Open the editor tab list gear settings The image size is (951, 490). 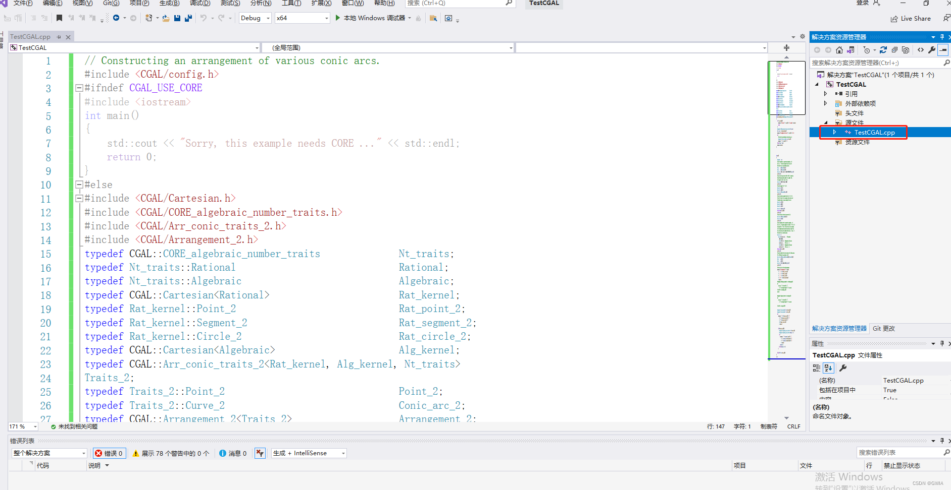point(802,36)
